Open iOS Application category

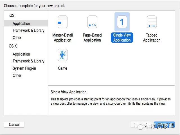click(x=26, y=23)
